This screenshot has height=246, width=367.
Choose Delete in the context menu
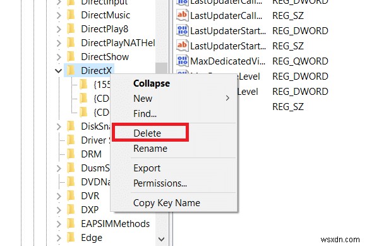(x=174, y=133)
